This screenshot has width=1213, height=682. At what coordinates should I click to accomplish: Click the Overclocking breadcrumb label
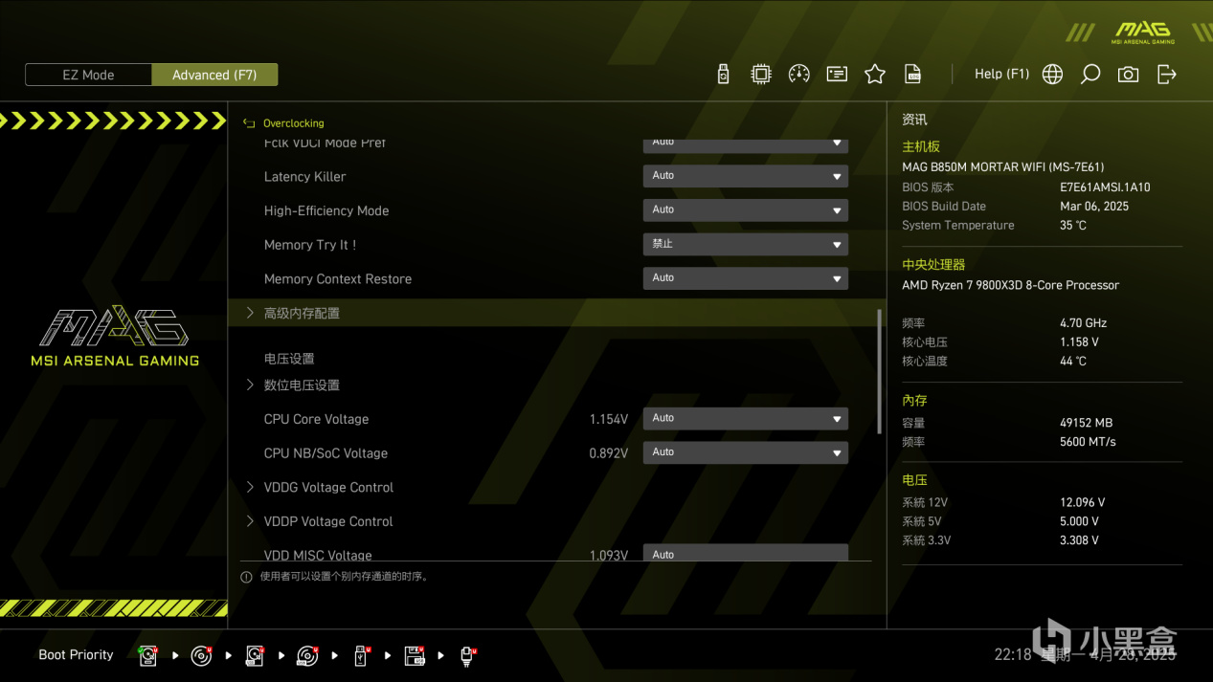coord(294,123)
